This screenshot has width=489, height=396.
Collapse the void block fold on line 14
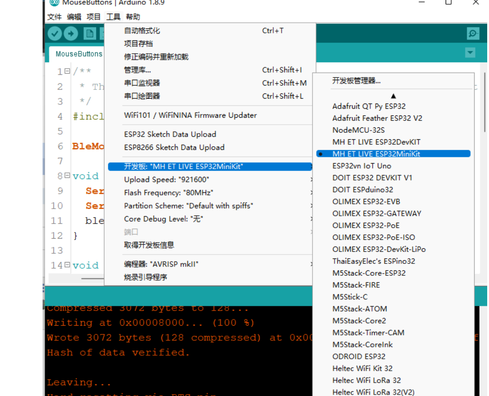(x=67, y=265)
